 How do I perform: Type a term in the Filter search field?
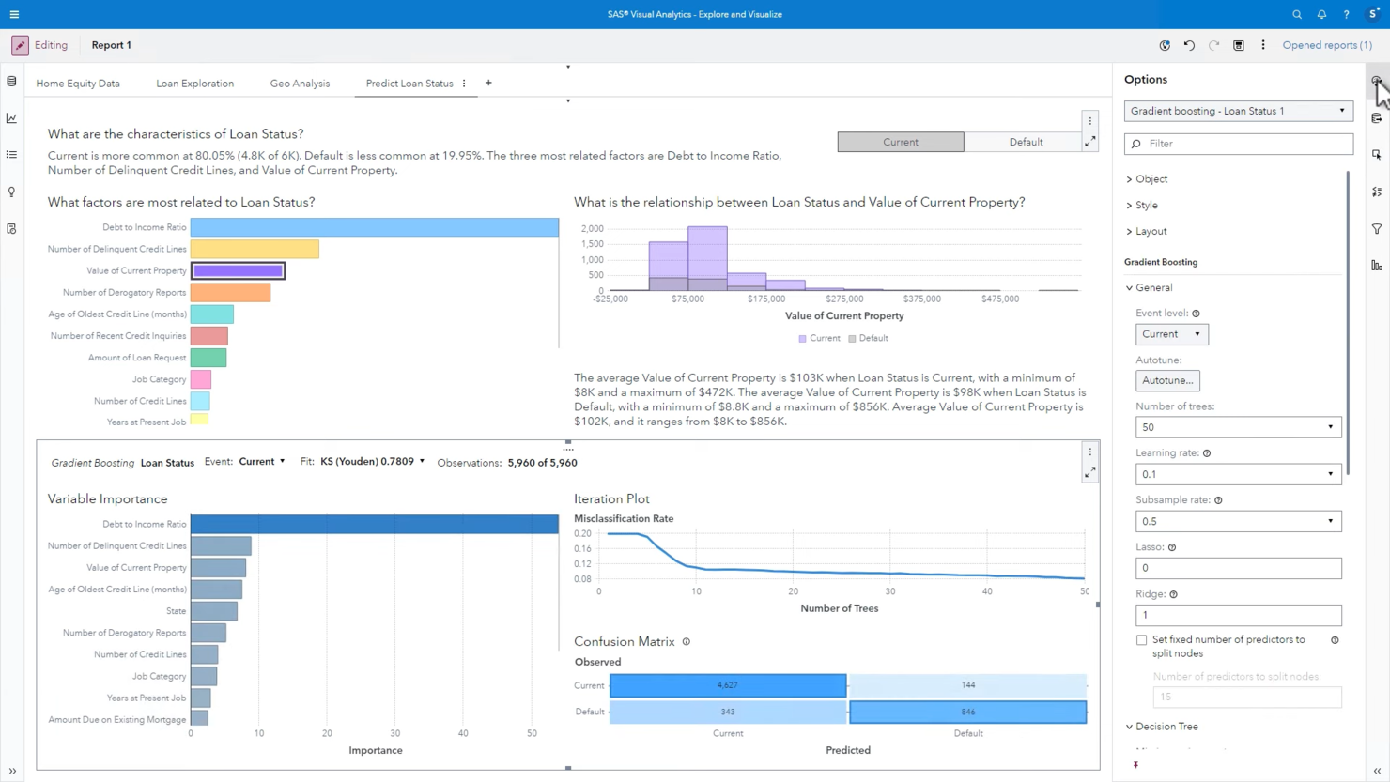(x=1238, y=143)
